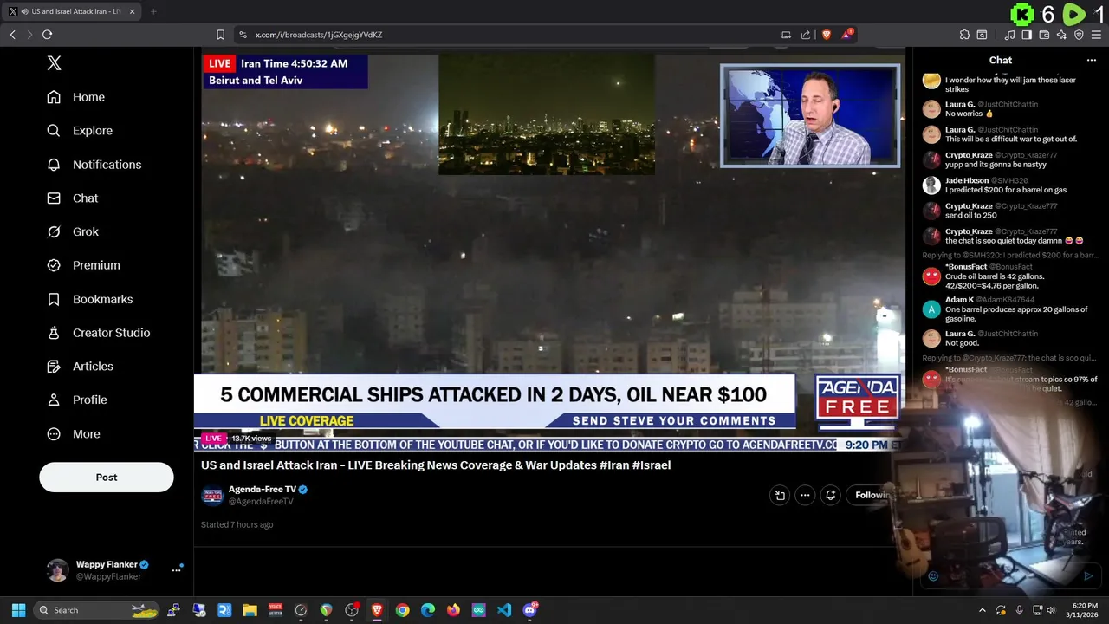The height and width of the screenshot is (624, 1109).
Task: Open Grok from the sidebar
Action: [x=73, y=232]
